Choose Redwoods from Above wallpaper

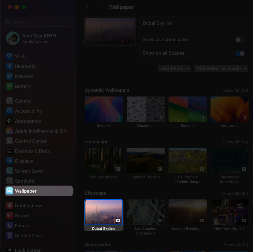tap(229, 160)
